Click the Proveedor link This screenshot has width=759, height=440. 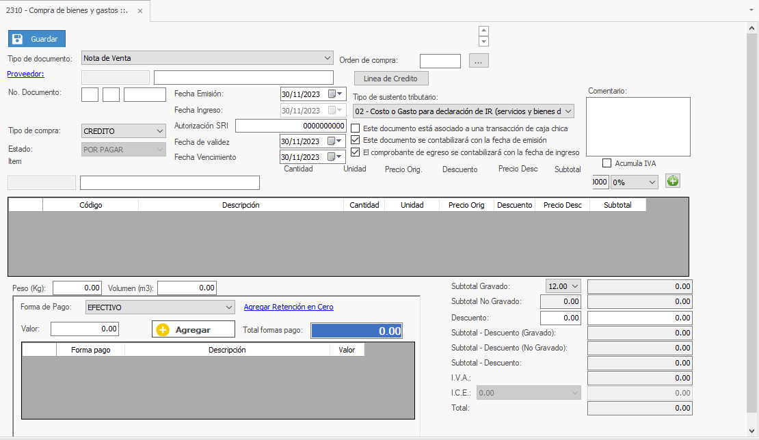pyautogui.click(x=26, y=74)
